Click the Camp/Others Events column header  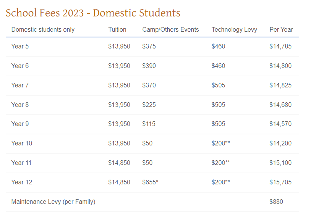tap(170, 29)
